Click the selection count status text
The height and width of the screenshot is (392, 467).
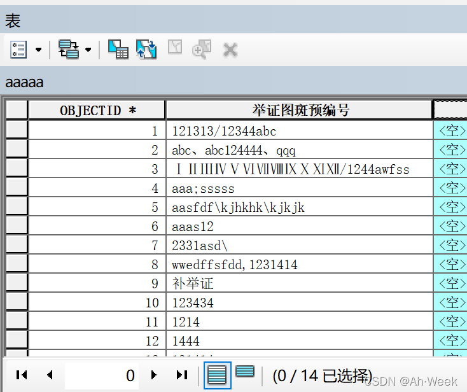[x=322, y=375]
